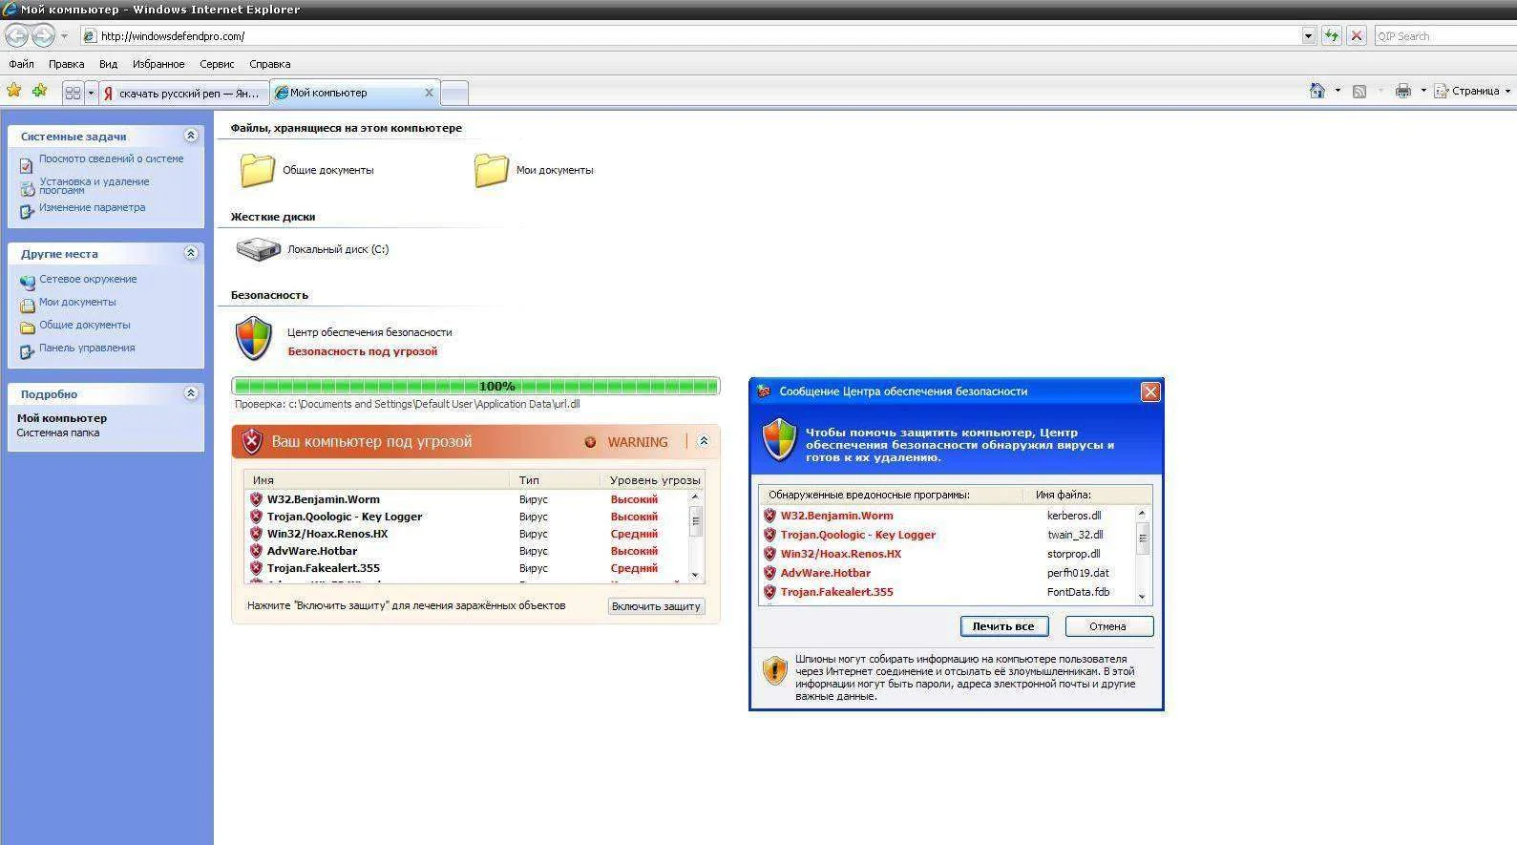1517x845 pixels.
Task: Click the 'Мои документы' folder icon in main pane
Action: click(491, 170)
